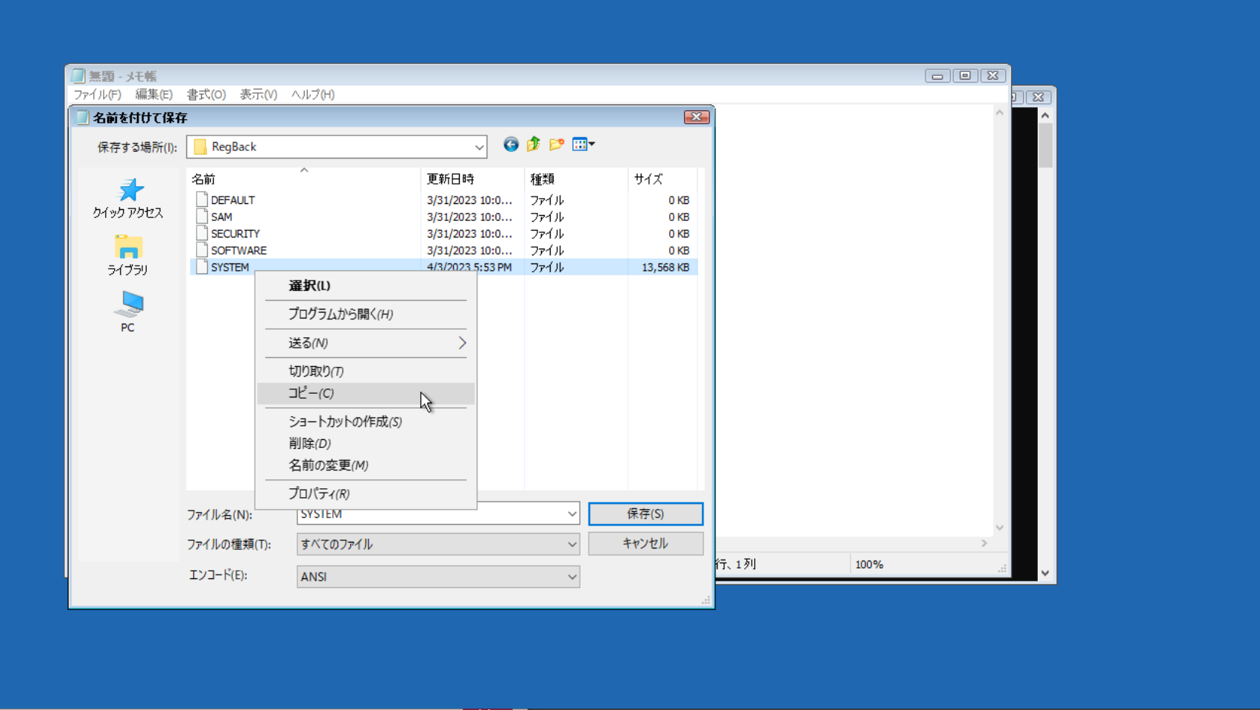Choose 選択(L) in the context menu
Screen dimensions: 1260x710
[366, 286]
